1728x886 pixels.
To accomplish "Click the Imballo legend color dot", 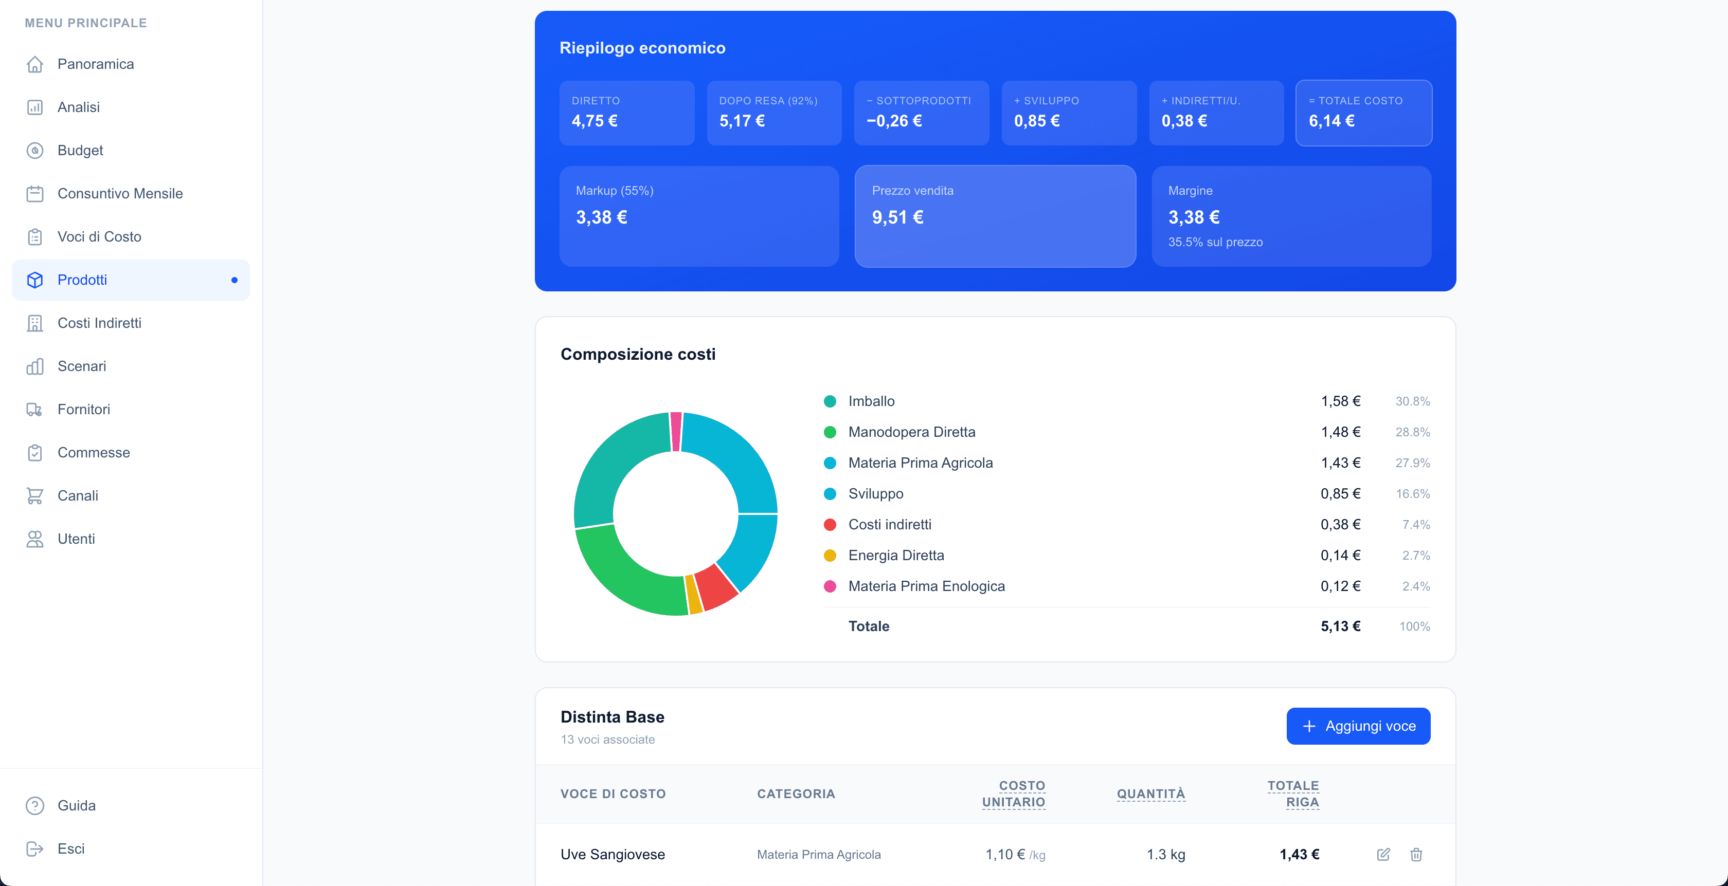I will (x=830, y=401).
